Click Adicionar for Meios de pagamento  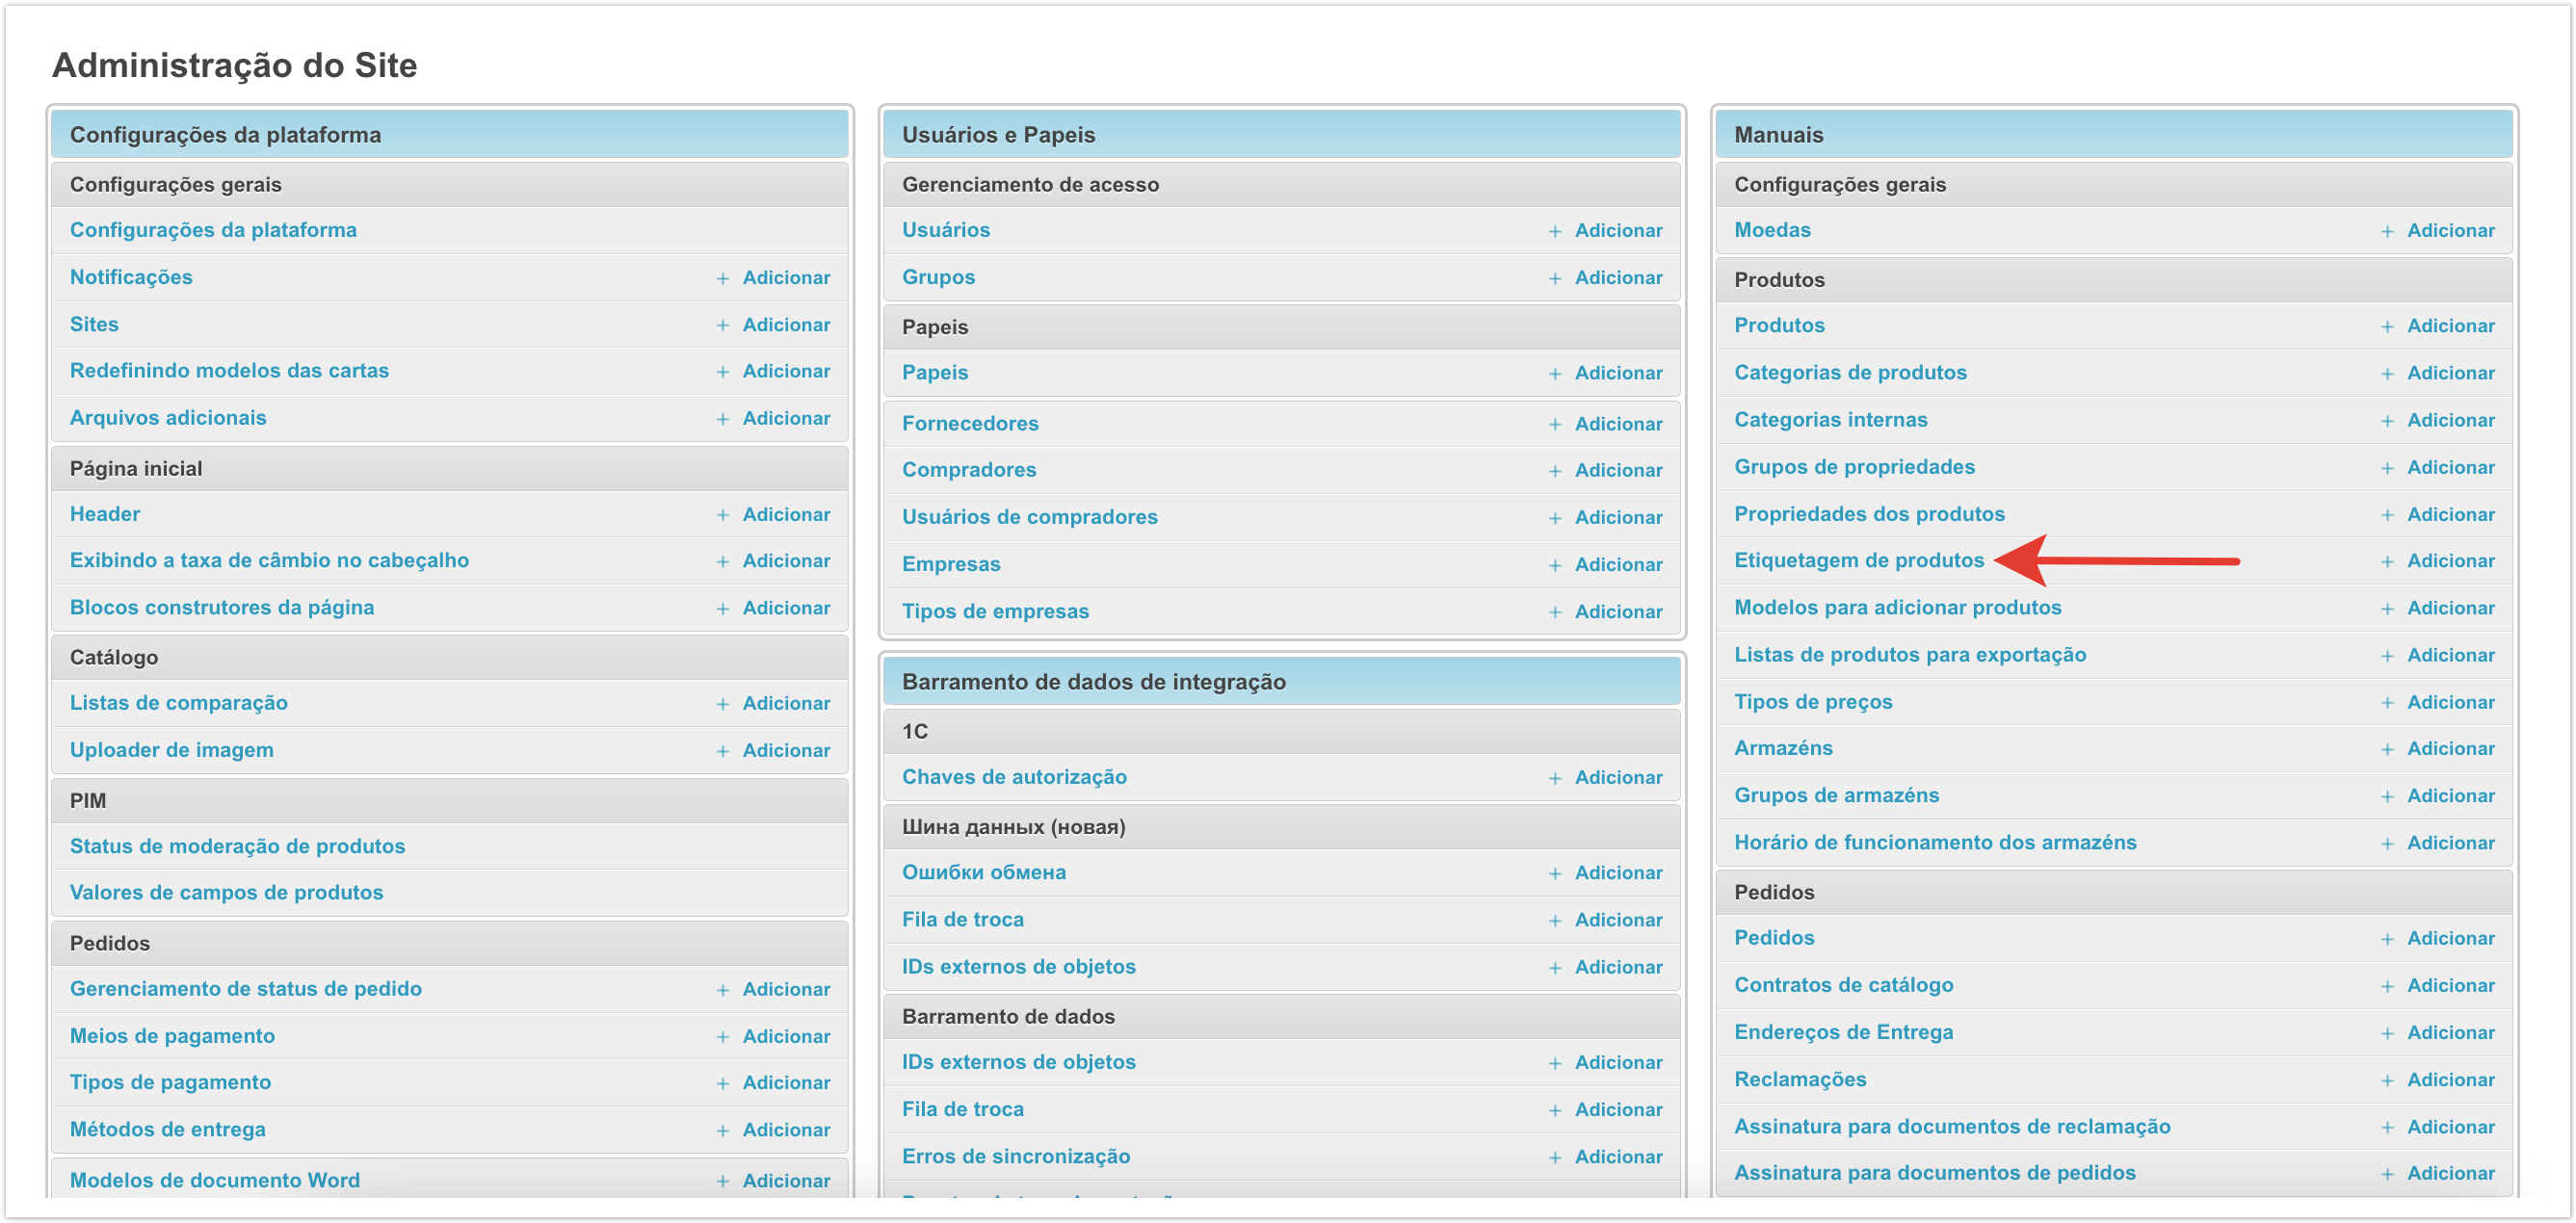786,1037
